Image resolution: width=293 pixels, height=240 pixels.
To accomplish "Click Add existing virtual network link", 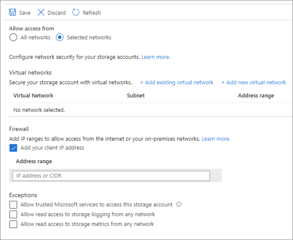I will pos(177,83).
